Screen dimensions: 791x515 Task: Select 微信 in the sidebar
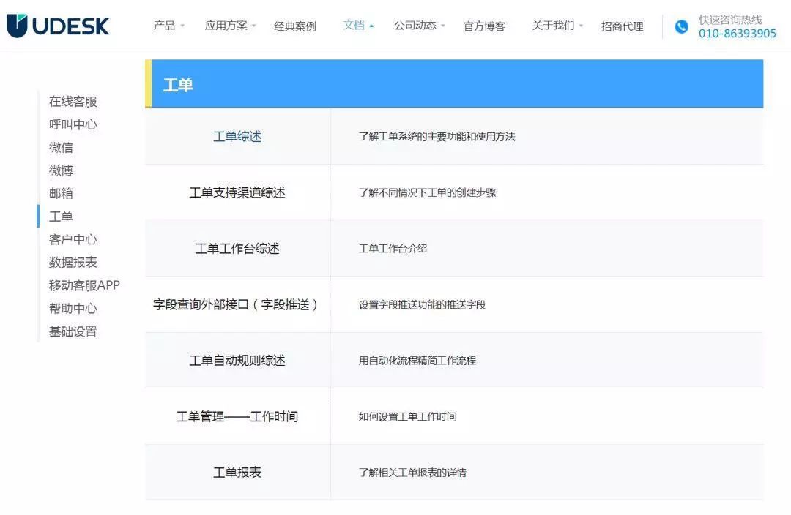click(x=61, y=147)
